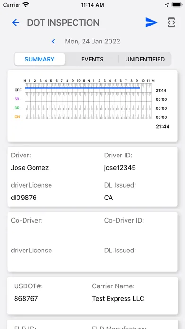Tap the OFF row 21:44 duration value

[161, 90]
